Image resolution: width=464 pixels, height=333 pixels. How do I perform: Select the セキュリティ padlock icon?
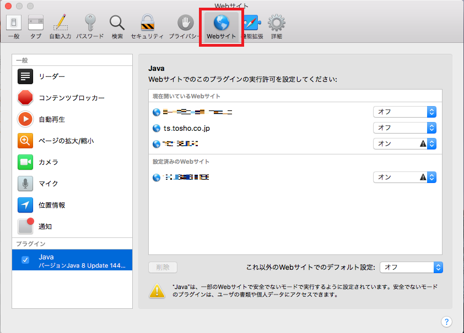146,25
